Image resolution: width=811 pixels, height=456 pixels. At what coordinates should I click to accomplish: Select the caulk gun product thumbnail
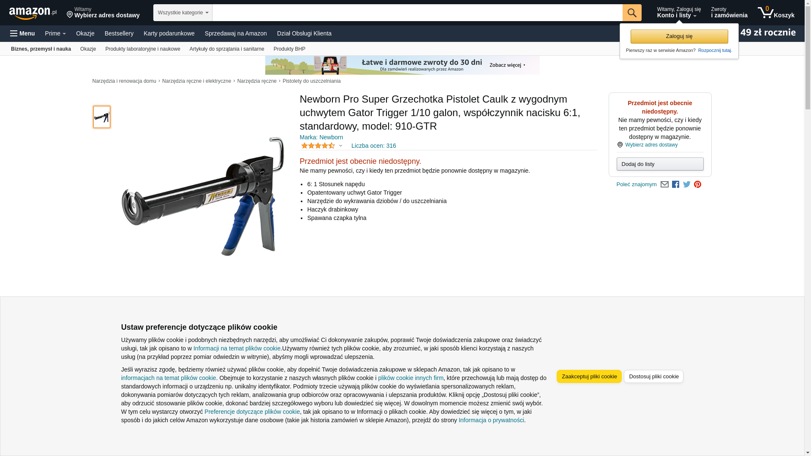(x=102, y=117)
